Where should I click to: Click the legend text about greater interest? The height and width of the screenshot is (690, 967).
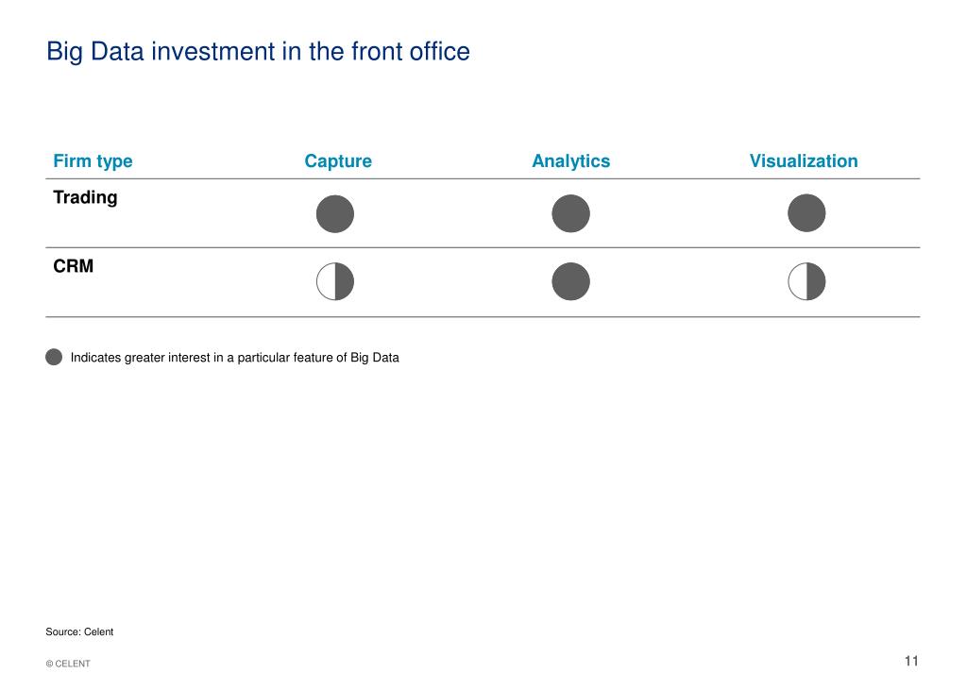(x=234, y=358)
